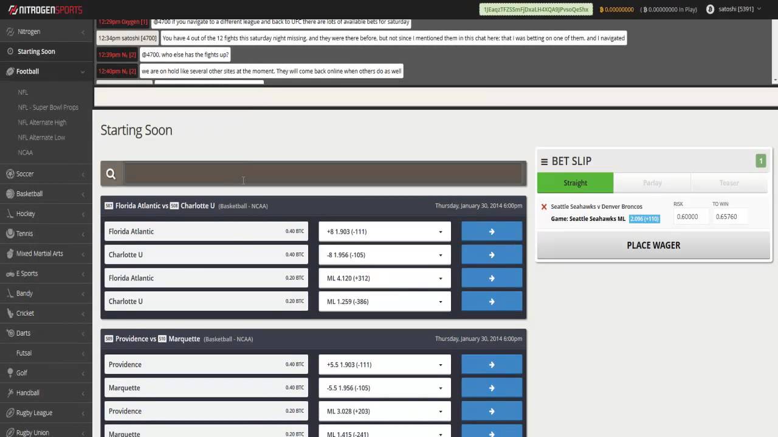
Task: Switch to the Teaser tab
Action: (x=729, y=183)
